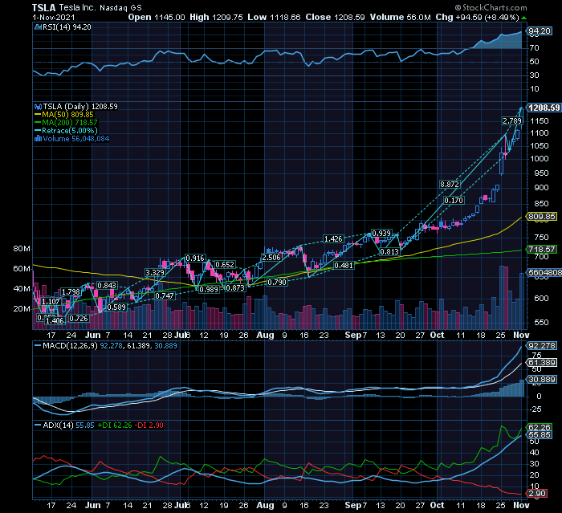Screen dimensions: 562x513
Task: Click the 92.278 MACD axis tag
Action: (x=542, y=346)
